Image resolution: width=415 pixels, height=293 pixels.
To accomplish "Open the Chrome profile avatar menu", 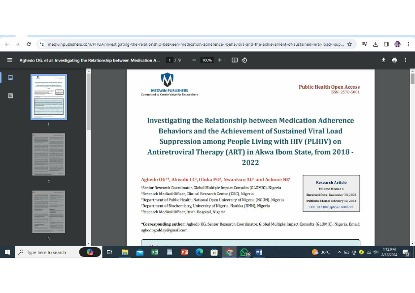I will coord(397,44).
